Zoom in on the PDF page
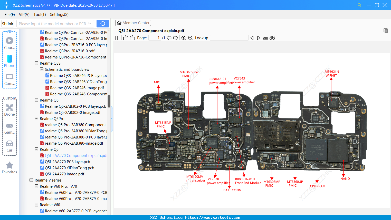391x220 pixels. tap(184, 38)
